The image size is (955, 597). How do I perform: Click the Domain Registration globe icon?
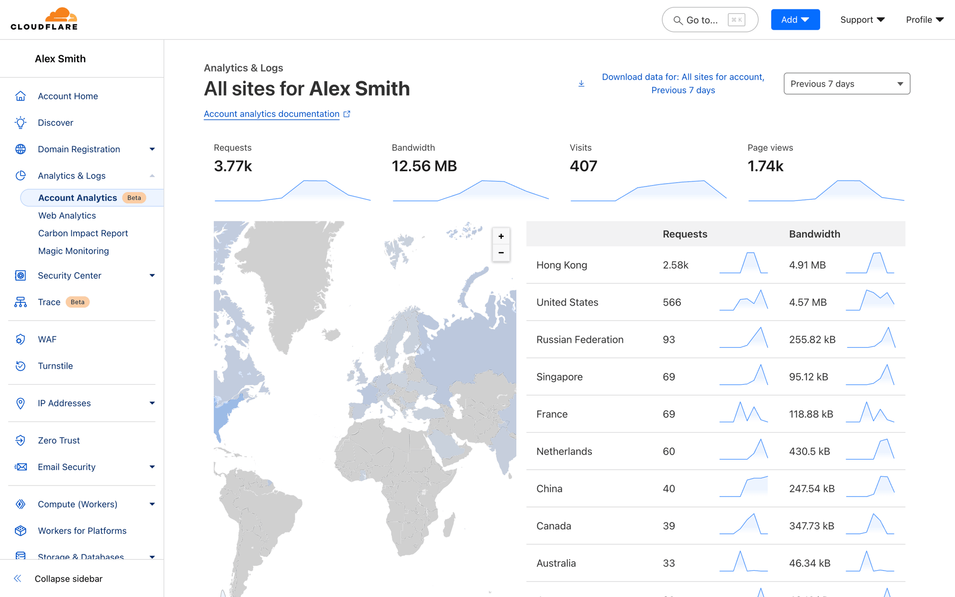pos(20,149)
